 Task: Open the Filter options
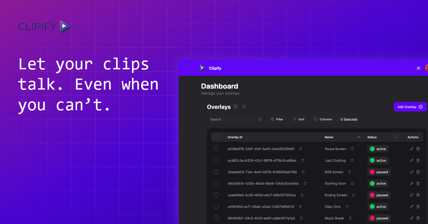coord(277,119)
